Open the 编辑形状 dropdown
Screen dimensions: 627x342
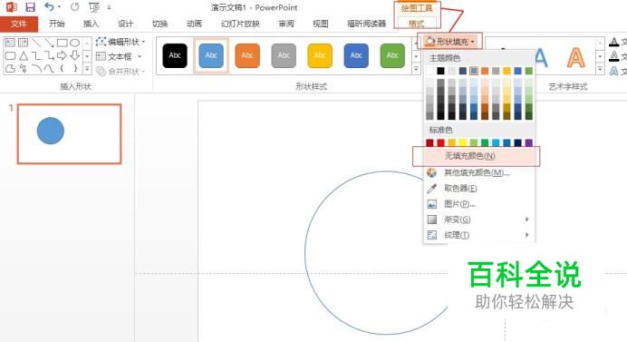tap(121, 42)
